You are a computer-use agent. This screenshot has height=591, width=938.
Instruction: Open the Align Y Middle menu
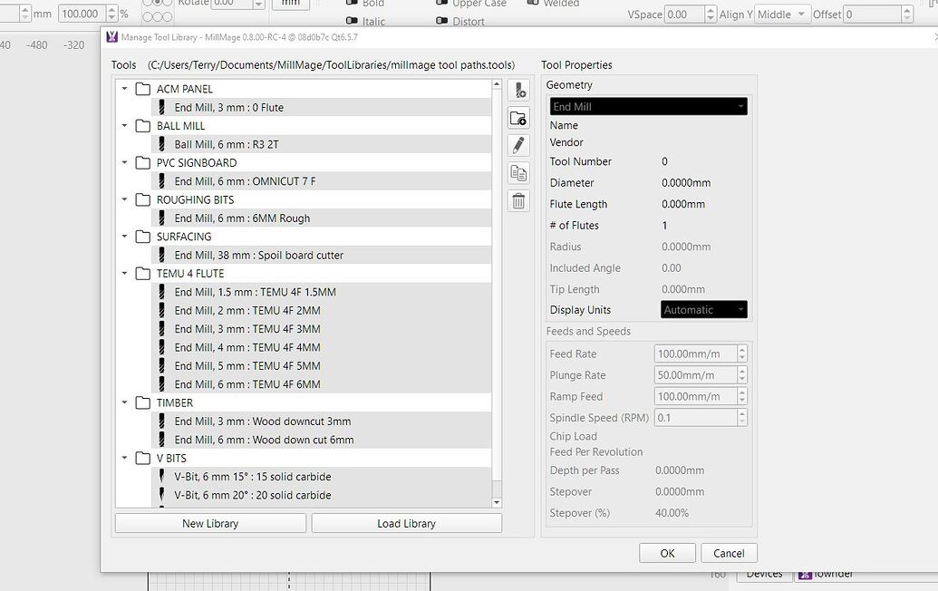(781, 14)
